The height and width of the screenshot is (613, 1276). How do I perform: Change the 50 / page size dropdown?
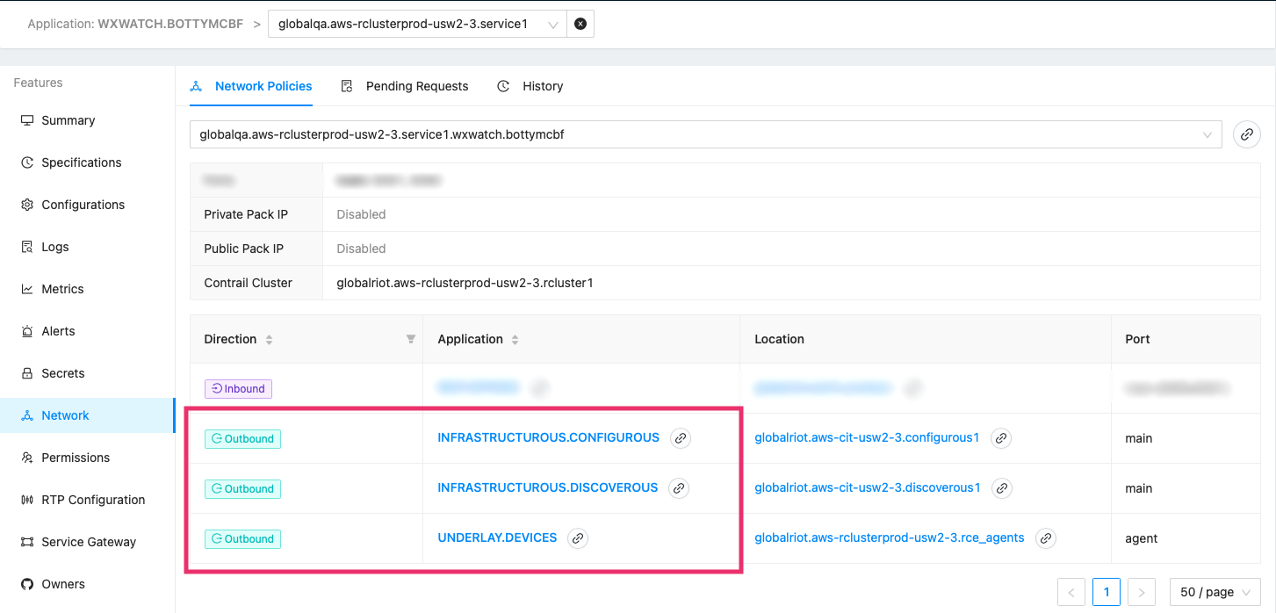pyautogui.click(x=1215, y=592)
